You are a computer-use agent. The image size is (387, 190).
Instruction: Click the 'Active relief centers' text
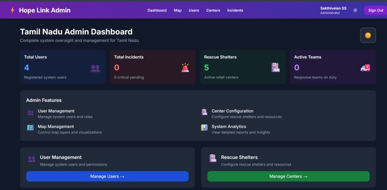click(221, 77)
